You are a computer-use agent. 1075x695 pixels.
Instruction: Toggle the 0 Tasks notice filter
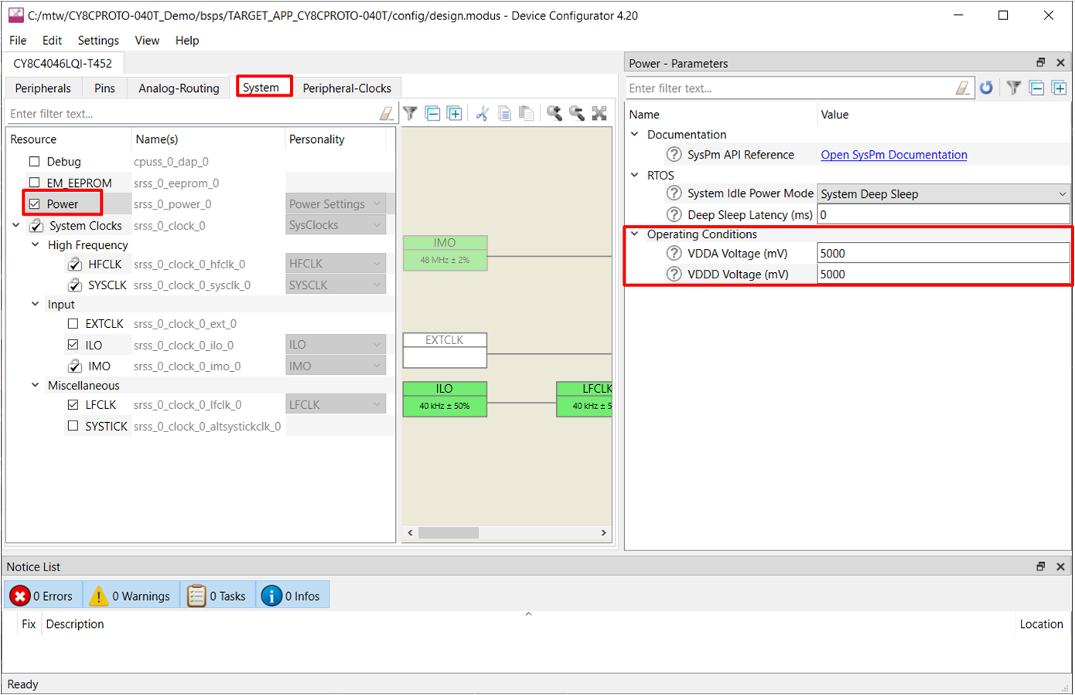point(217,596)
